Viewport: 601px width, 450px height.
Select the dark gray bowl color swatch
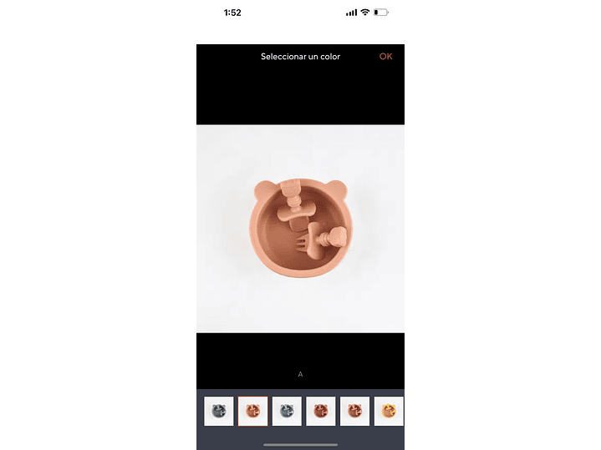pos(219,411)
